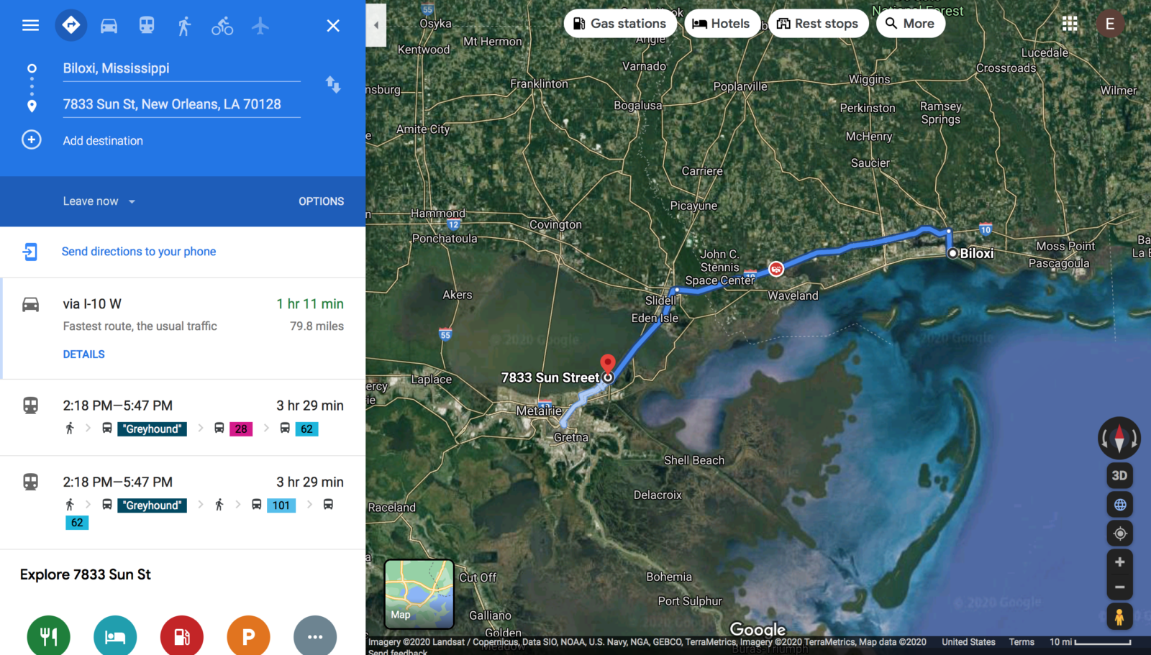Zoom in with the plus button
1151x655 pixels.
(1119, 562)
